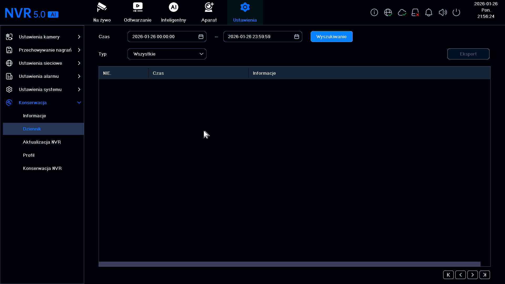Open calendar for the end time field

tap(297, 37)
